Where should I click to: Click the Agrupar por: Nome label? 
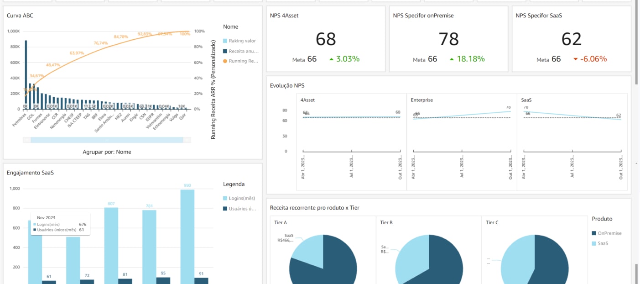click(107, 152)
